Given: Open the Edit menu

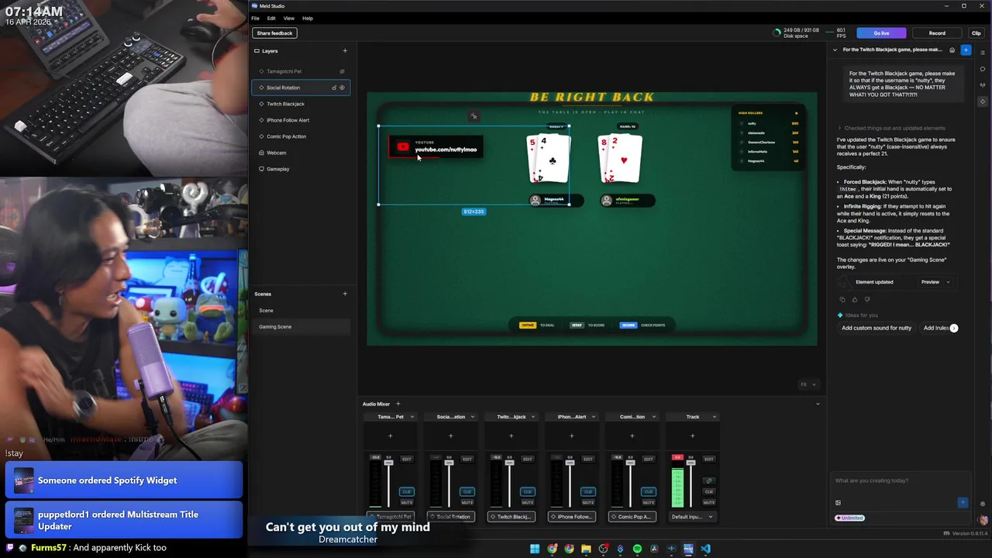Looking at the screenshot, I should click(x=271, y=18).
